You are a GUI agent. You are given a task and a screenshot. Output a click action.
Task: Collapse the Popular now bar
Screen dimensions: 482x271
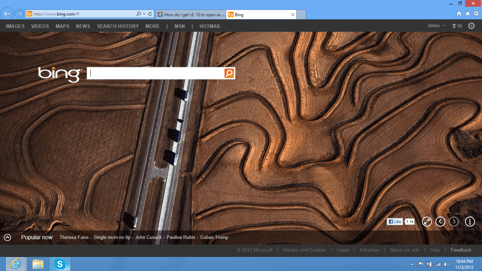point(7,237)
